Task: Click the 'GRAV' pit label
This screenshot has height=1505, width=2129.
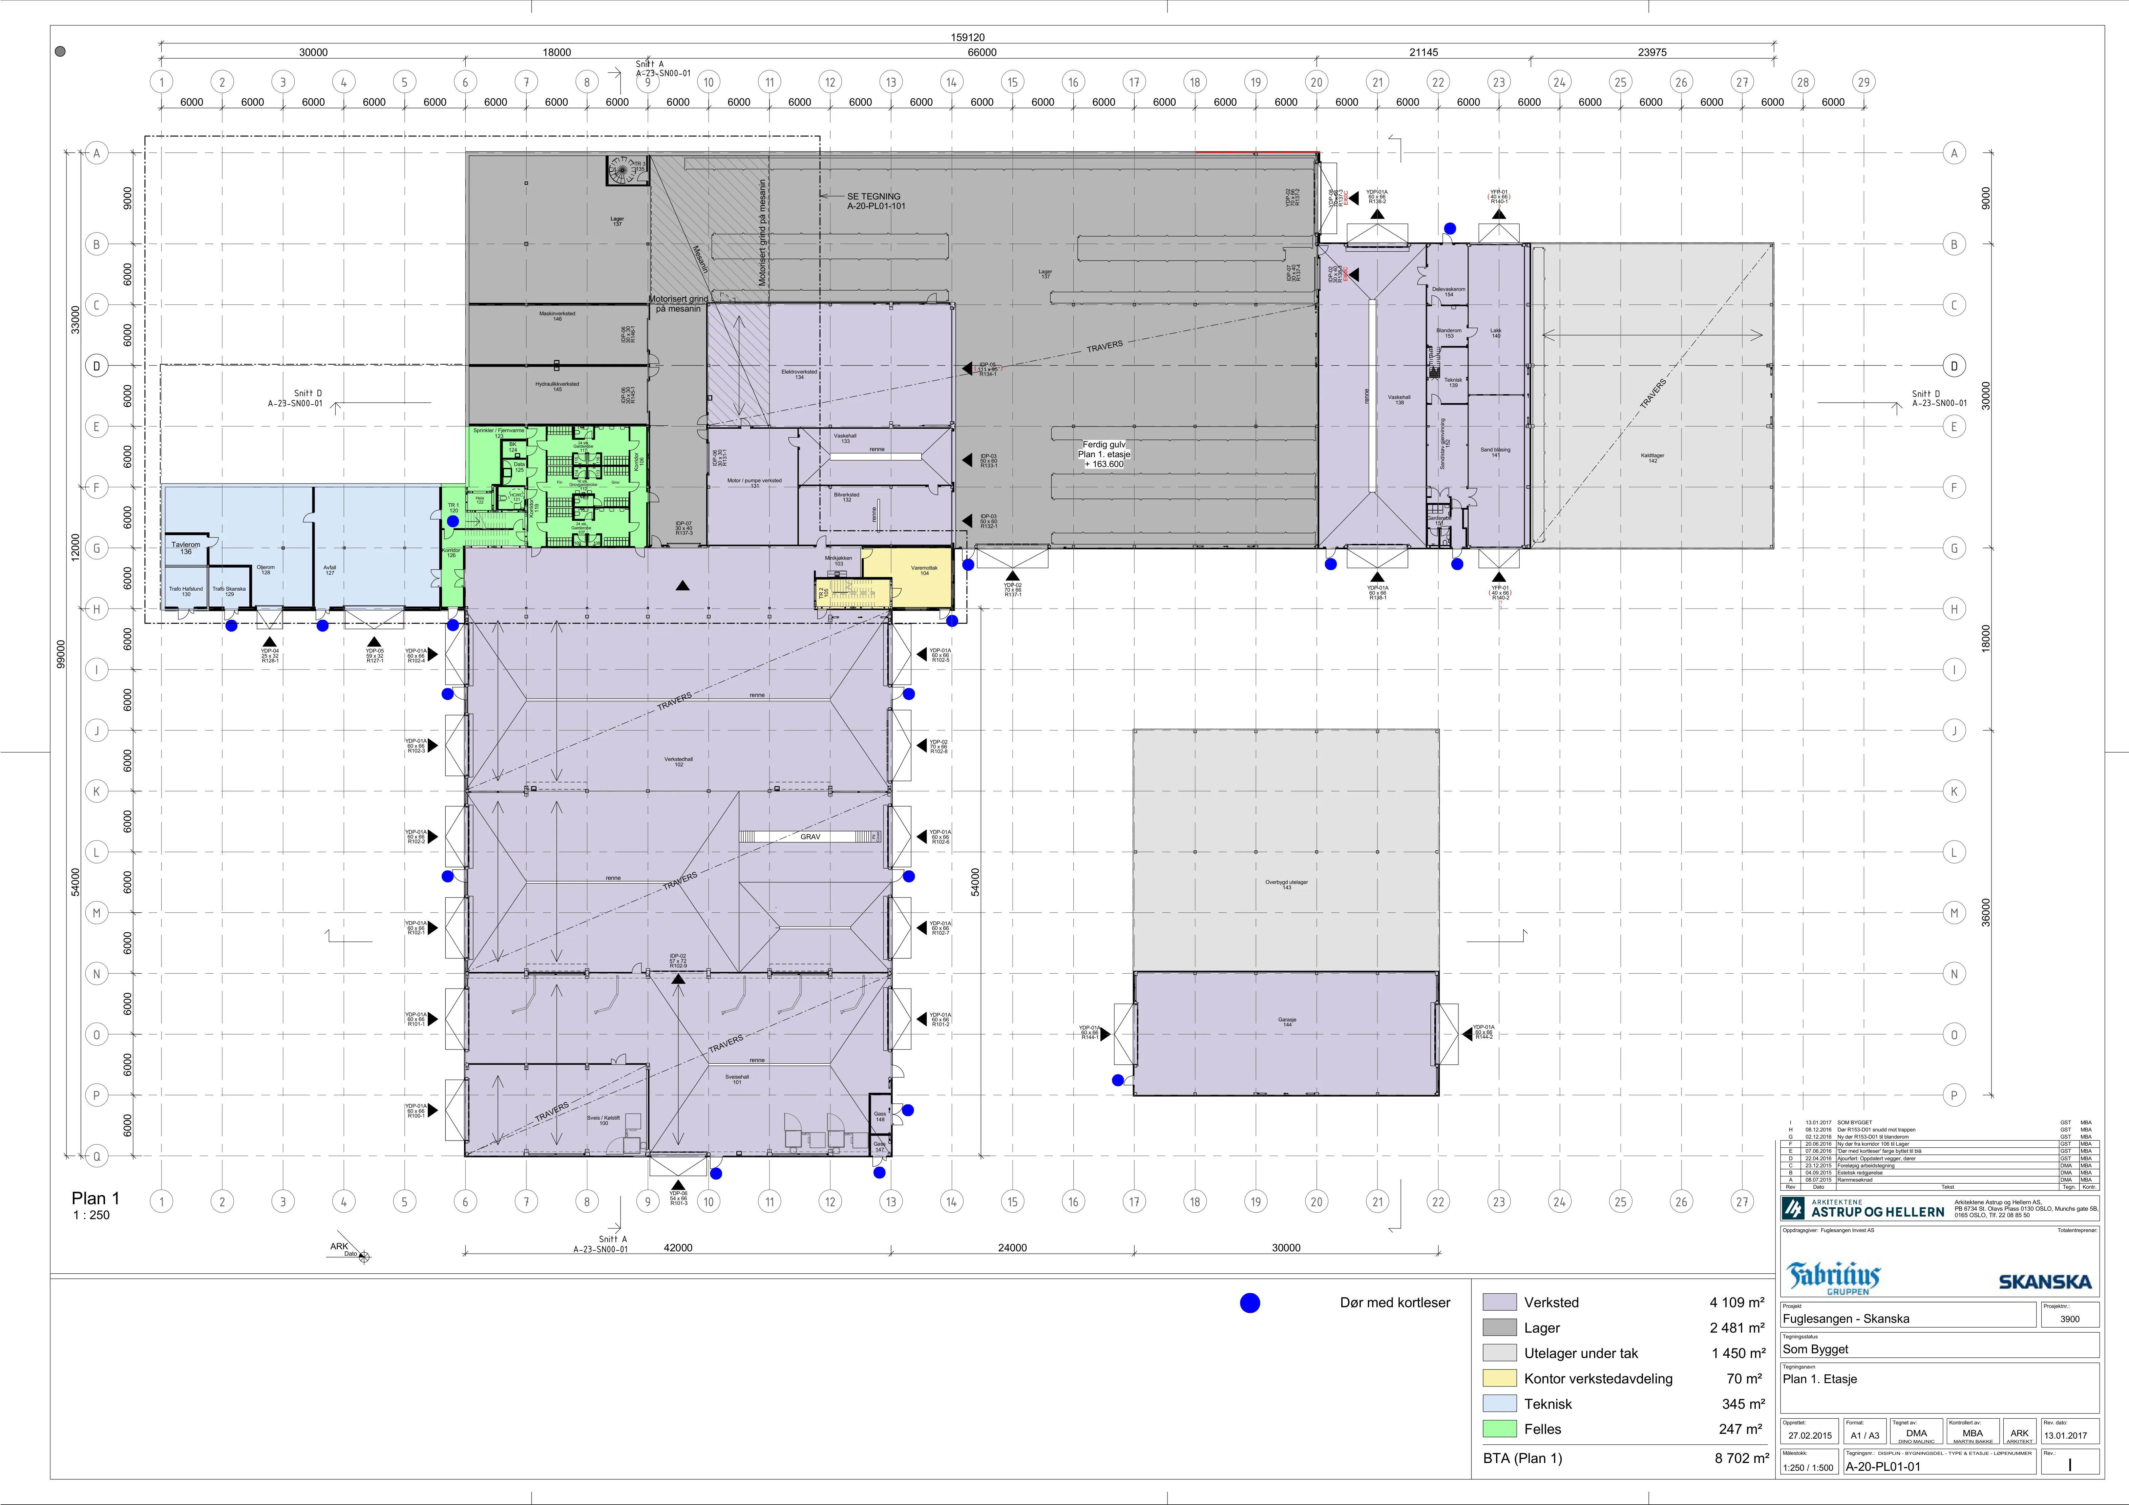Action: [810, 836]
